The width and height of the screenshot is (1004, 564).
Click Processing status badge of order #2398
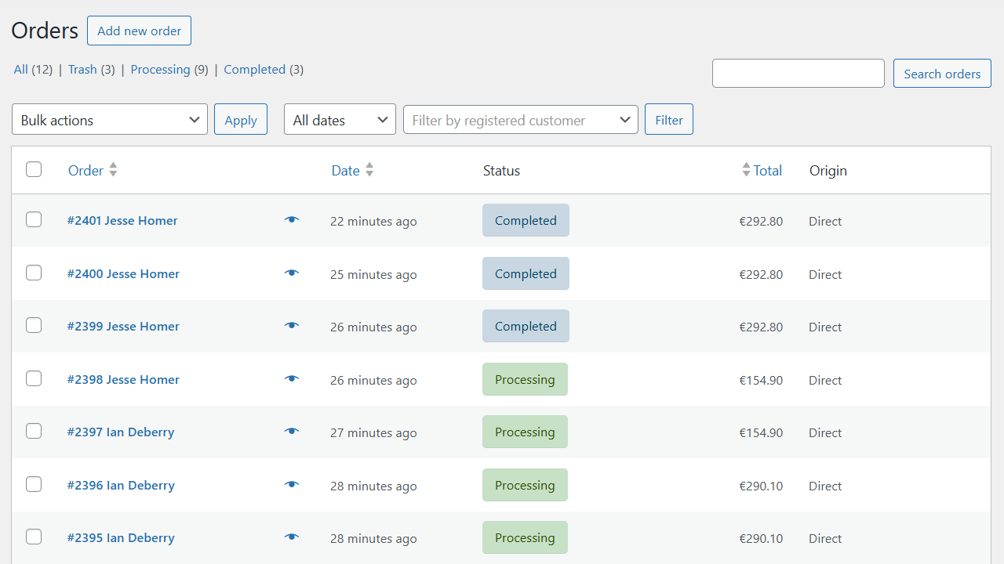(525, 379)
